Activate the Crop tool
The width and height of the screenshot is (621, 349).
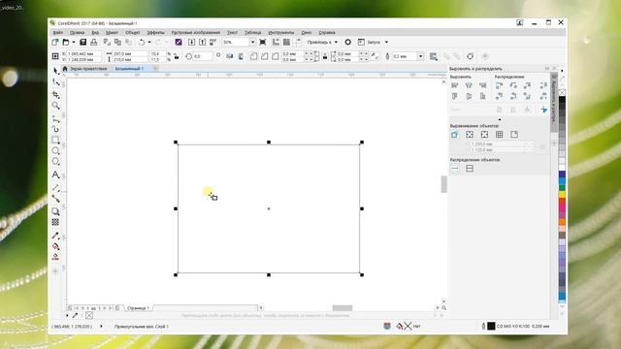[56, 95]
